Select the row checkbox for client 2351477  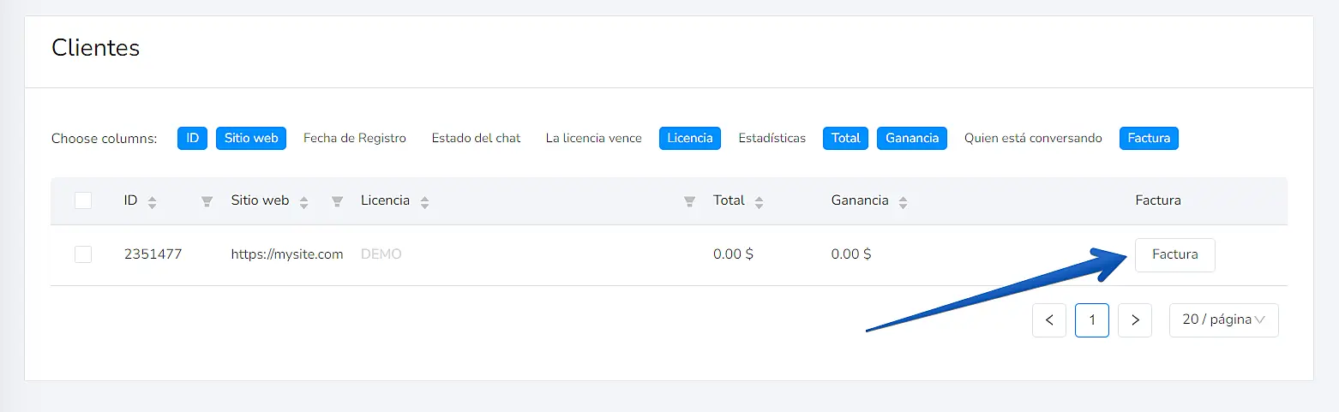(x=83, y=254)
